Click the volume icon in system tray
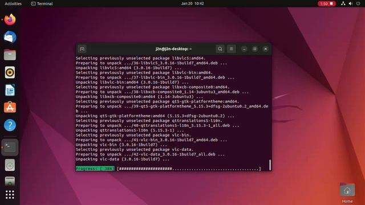This screenshot has width=365, height=205. click(351, 3)
